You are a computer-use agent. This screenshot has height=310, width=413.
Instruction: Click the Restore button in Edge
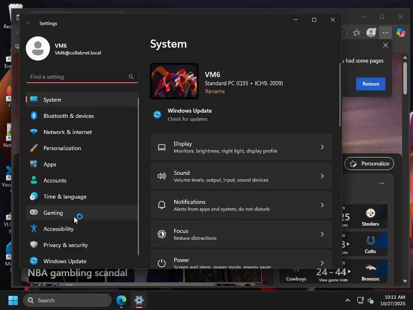(x=371, y=84)
